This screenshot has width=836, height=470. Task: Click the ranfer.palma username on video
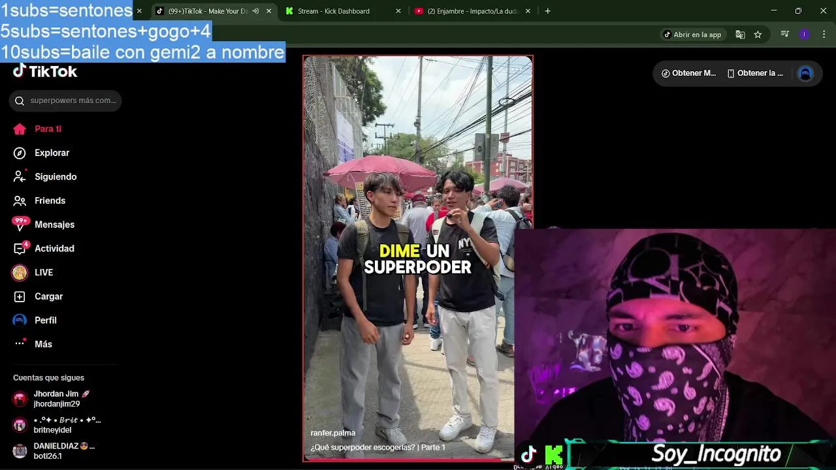333,433
